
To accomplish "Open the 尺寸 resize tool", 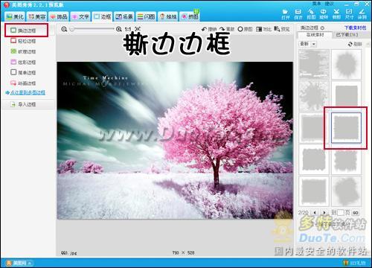I will pyautogui.click(x=349, y=14).
